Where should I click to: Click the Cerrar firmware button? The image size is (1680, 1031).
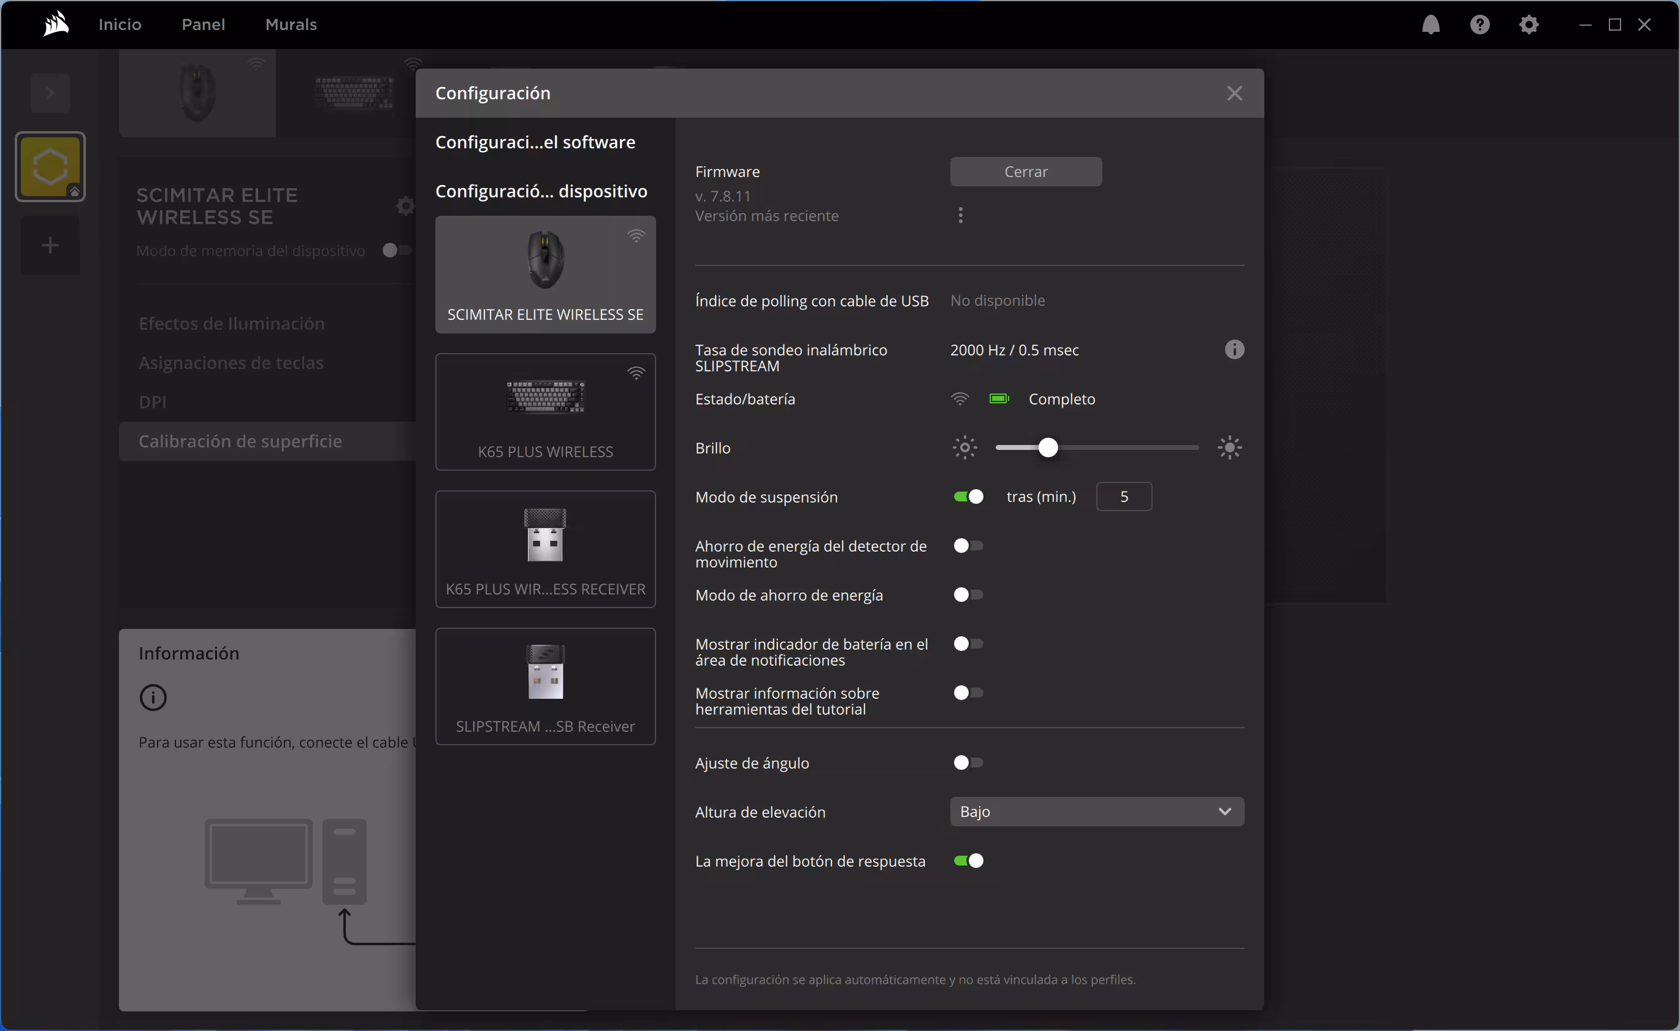click(1026, 172)
